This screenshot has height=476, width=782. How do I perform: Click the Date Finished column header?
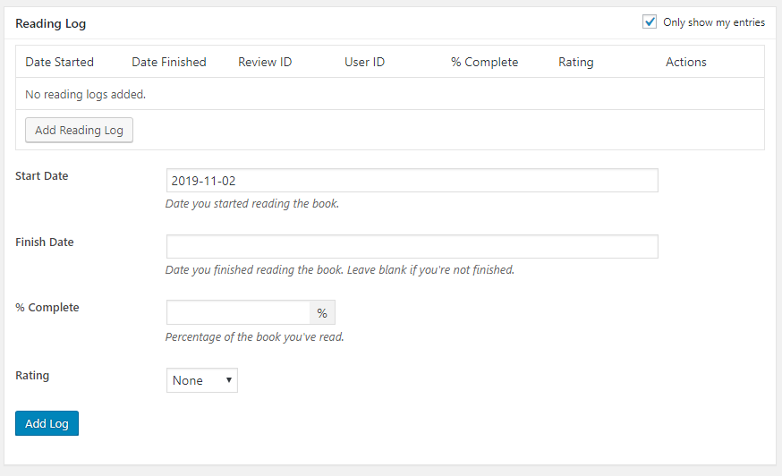click(x=168, y=62)
